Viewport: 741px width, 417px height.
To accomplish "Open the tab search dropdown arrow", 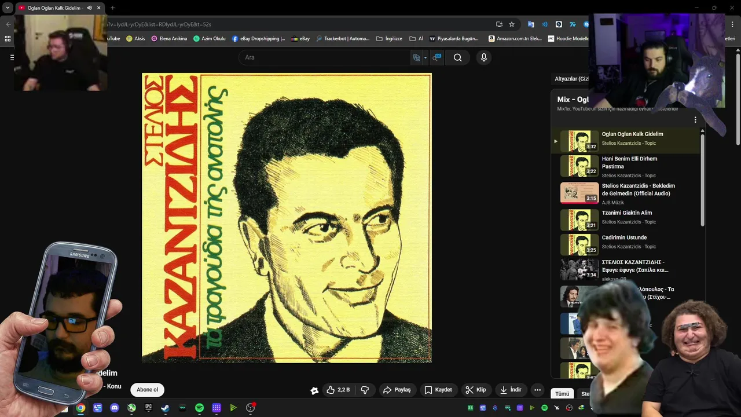I will (8, 8).
